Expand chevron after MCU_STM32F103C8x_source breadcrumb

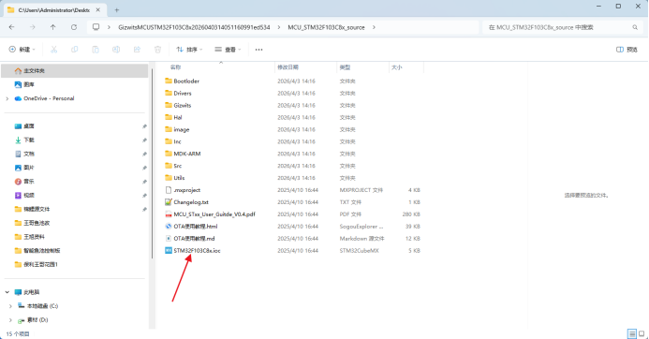click(x=374, y=27)
